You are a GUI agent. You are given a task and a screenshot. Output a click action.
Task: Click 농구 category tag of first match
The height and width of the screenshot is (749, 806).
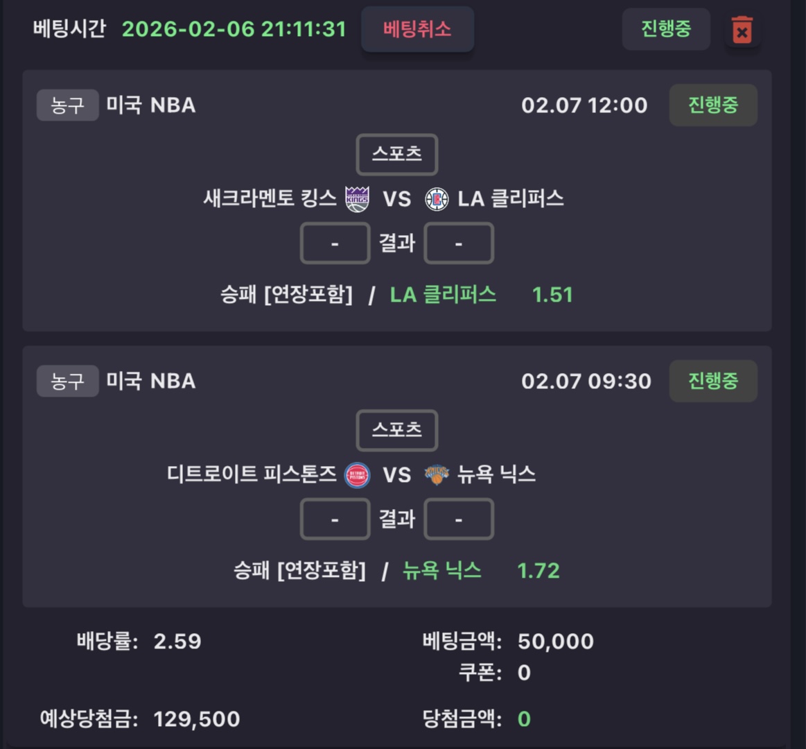67,105
